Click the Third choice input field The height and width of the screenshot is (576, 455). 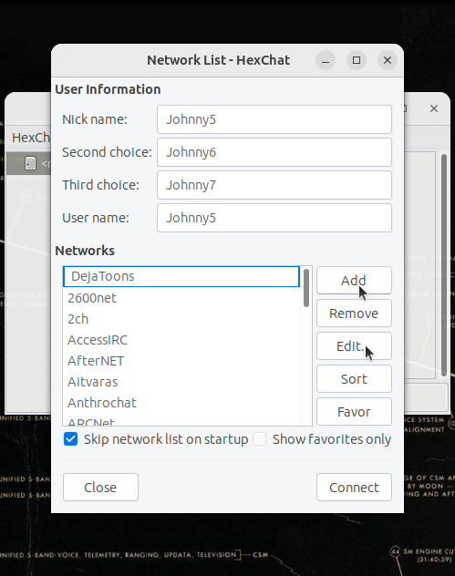(274, 185)
